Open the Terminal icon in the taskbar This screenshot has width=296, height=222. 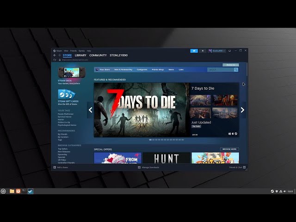pyautogui.click(x=24, y=191)
